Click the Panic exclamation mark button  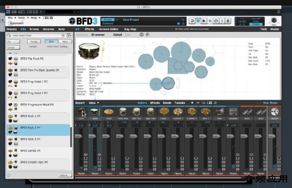[222, 21]
